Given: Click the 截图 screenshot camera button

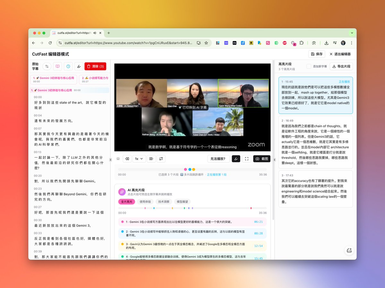Looking at the screenshot, I should [262, 159].
